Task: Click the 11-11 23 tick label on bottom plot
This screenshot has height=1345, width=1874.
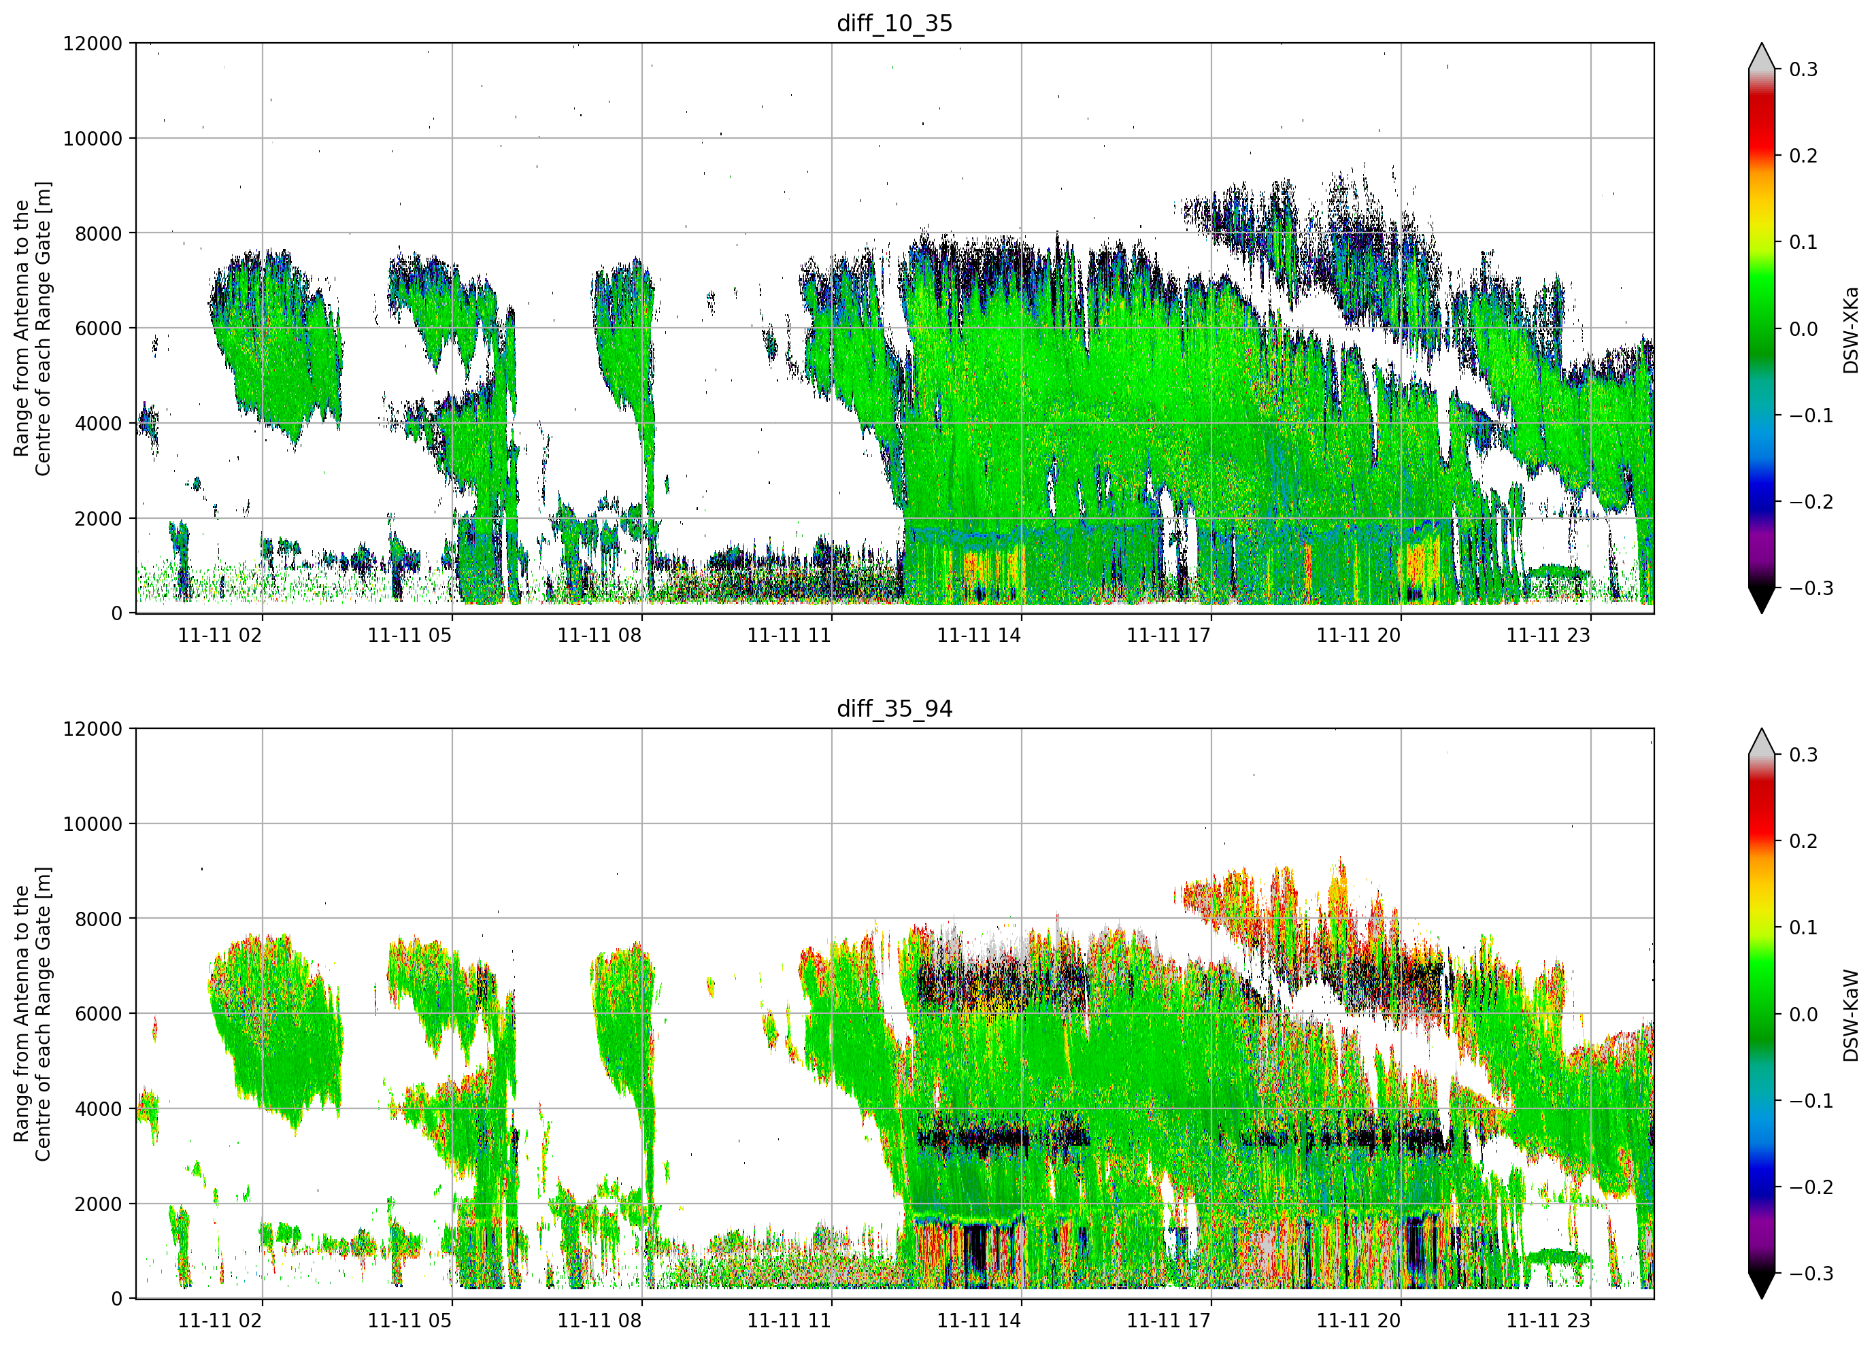Action: coord(1548,1321)
